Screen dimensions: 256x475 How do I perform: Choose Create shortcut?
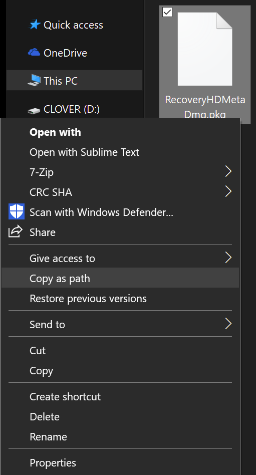pos(120,396)
